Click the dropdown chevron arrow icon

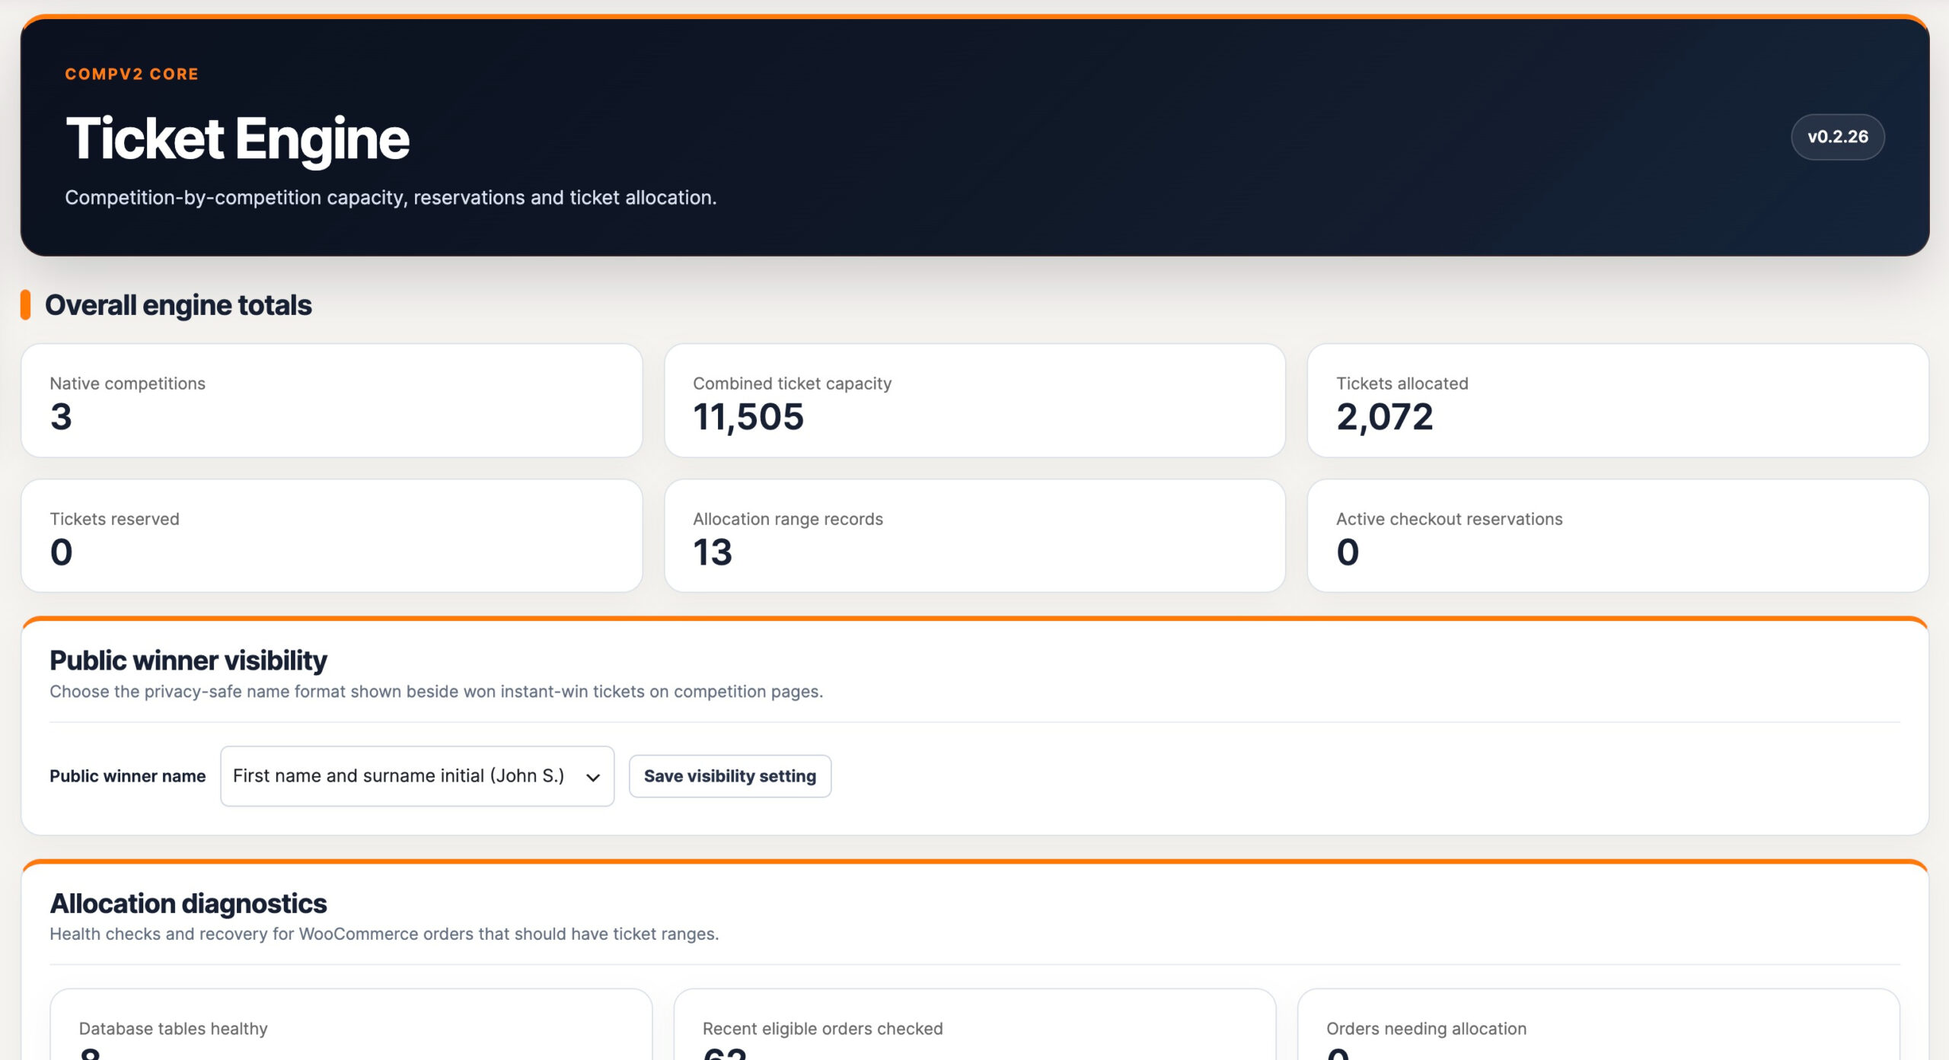(x=593, y=777)
